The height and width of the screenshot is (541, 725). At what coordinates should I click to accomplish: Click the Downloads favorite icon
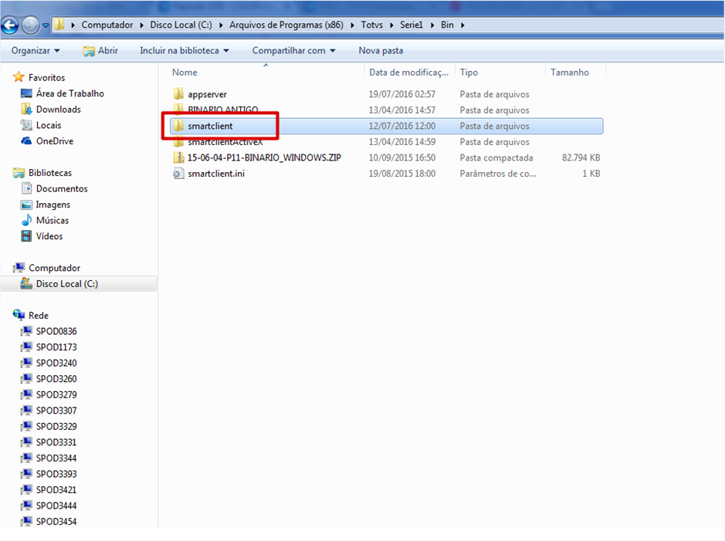tap(26, 110)
